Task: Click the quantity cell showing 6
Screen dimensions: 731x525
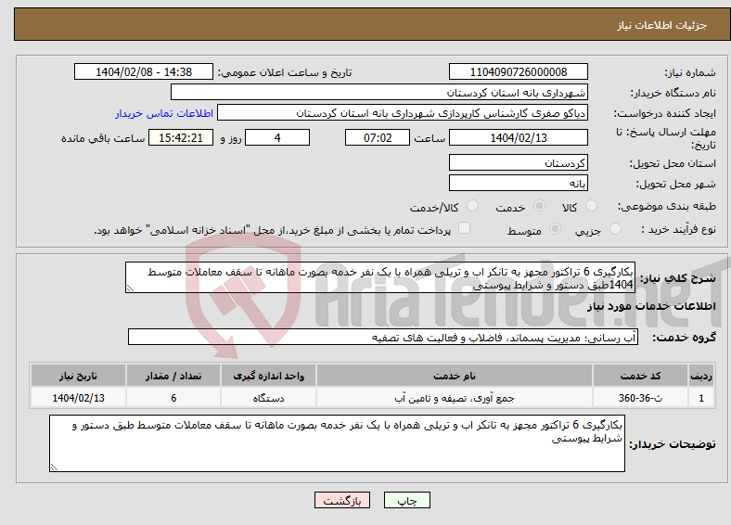Action: [x=173, y=398]
